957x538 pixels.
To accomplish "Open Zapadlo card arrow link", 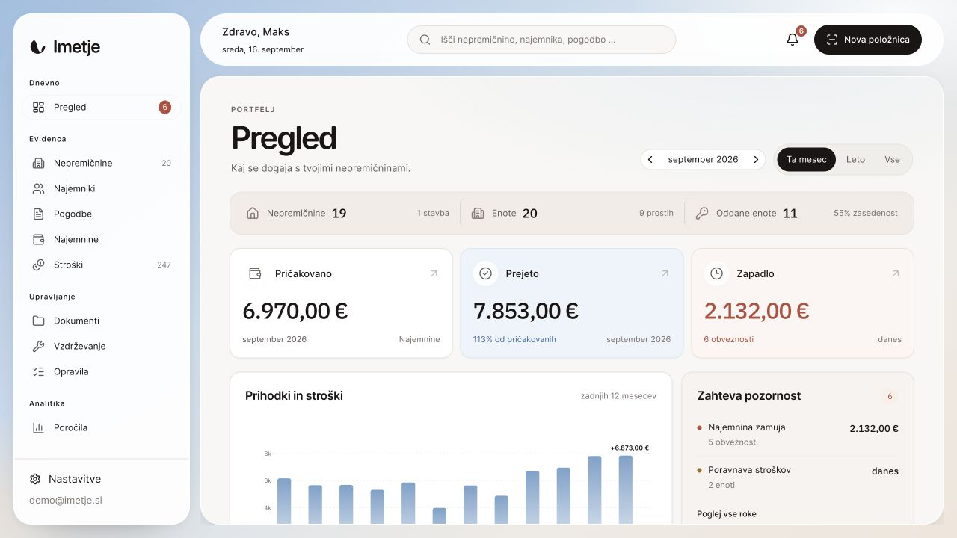I will [896, 273].
